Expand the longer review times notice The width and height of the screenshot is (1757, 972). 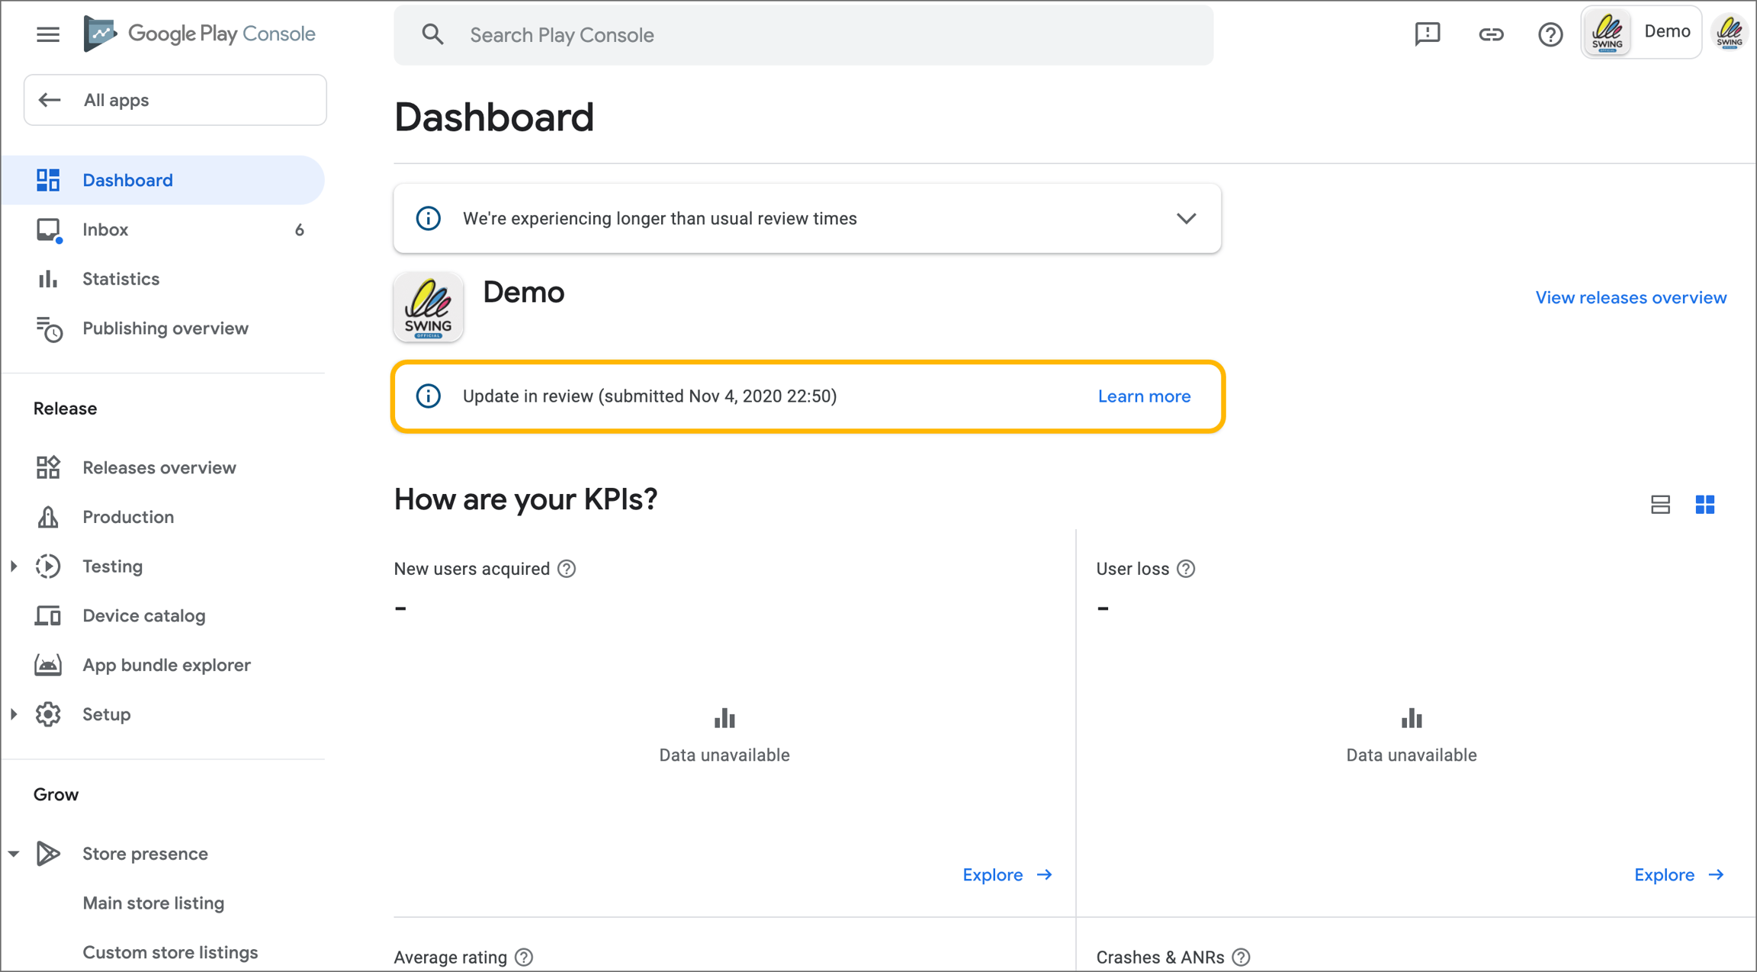[x=1186, y=219]
